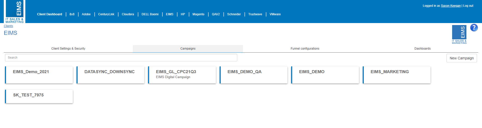Open Trustwave client from navigation
The width and height of the screenshot is (482, 128).
coord(255,14)
